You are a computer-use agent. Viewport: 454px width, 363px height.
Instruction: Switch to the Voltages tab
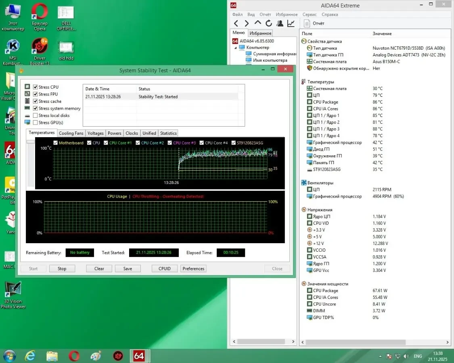click(95, 133)
